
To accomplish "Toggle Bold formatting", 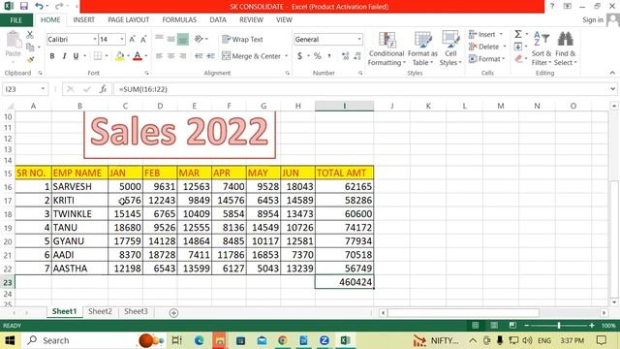I will point(51,56).
